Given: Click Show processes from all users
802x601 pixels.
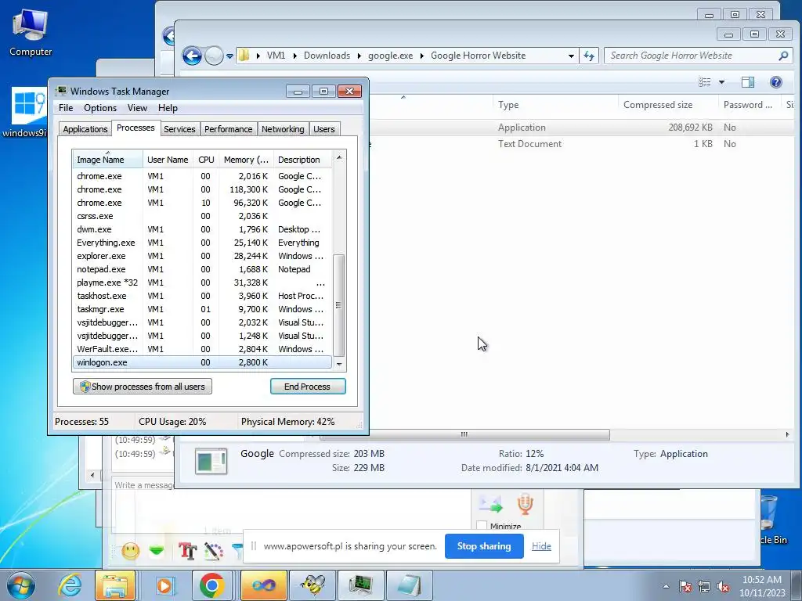Looking at the screenshot, I should coord(143,387).
